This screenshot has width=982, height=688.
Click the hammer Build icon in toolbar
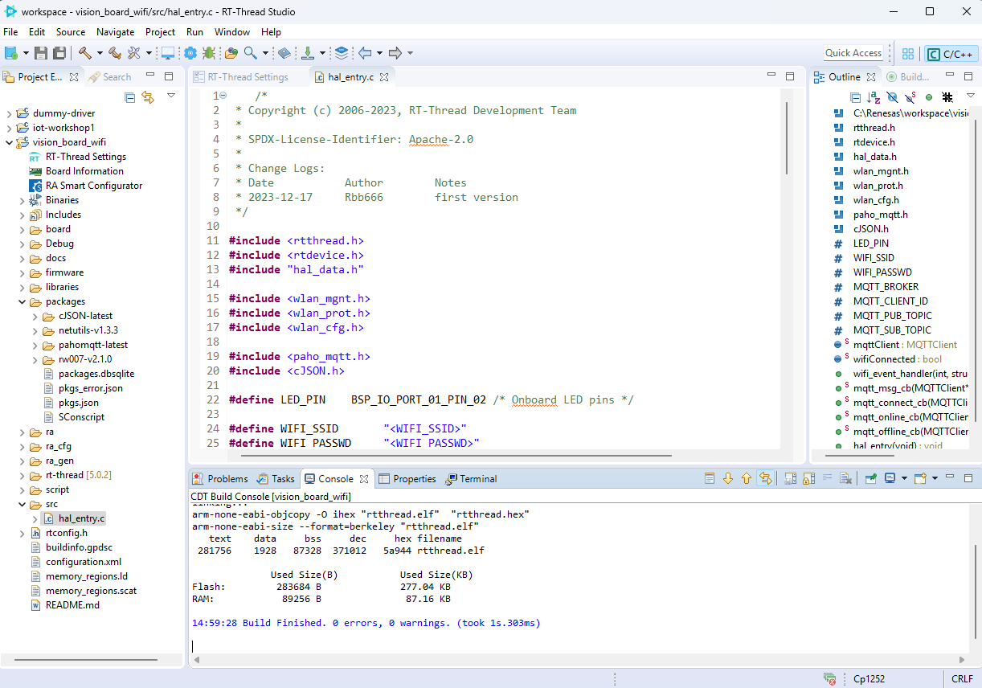84,53
